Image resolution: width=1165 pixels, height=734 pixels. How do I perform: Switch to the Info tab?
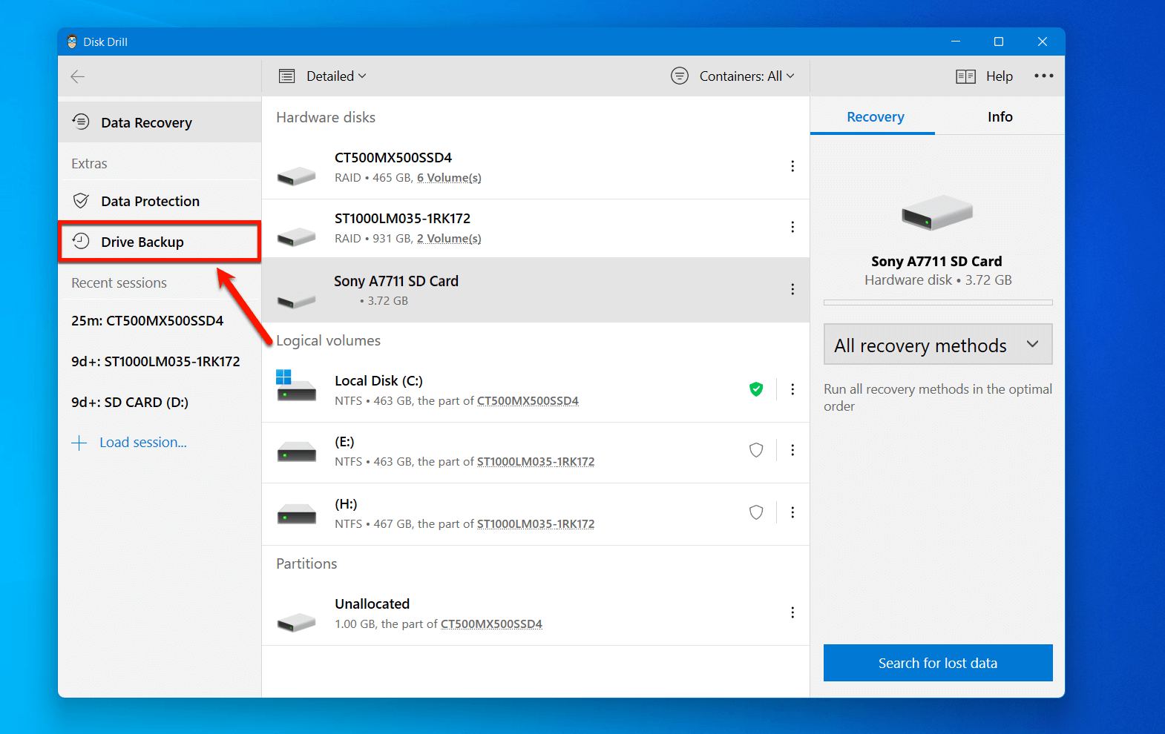click(x=1000, y=117)
